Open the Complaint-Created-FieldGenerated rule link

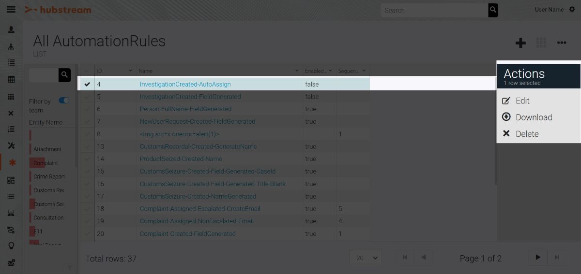(x=187, y=234)
